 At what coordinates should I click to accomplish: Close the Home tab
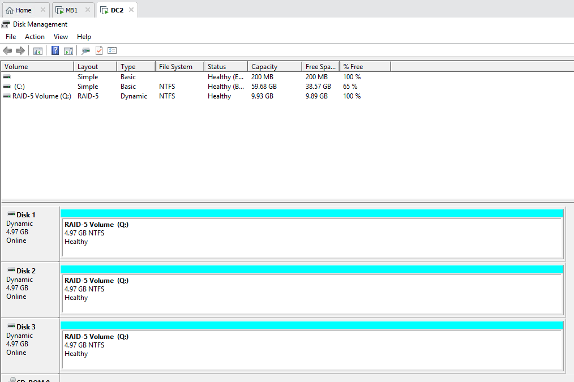pyautogui.click(x=43, y=10)
